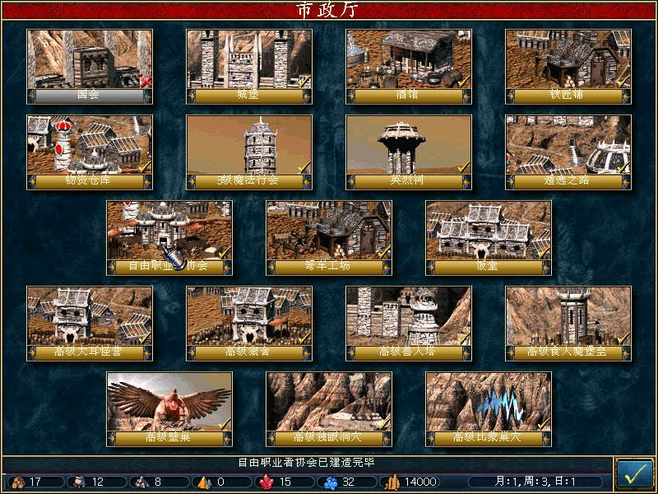Viewport: 658px width, 494px height.
Task: Confirm with the checkmark OK button
Action: [x=634, y=475]
